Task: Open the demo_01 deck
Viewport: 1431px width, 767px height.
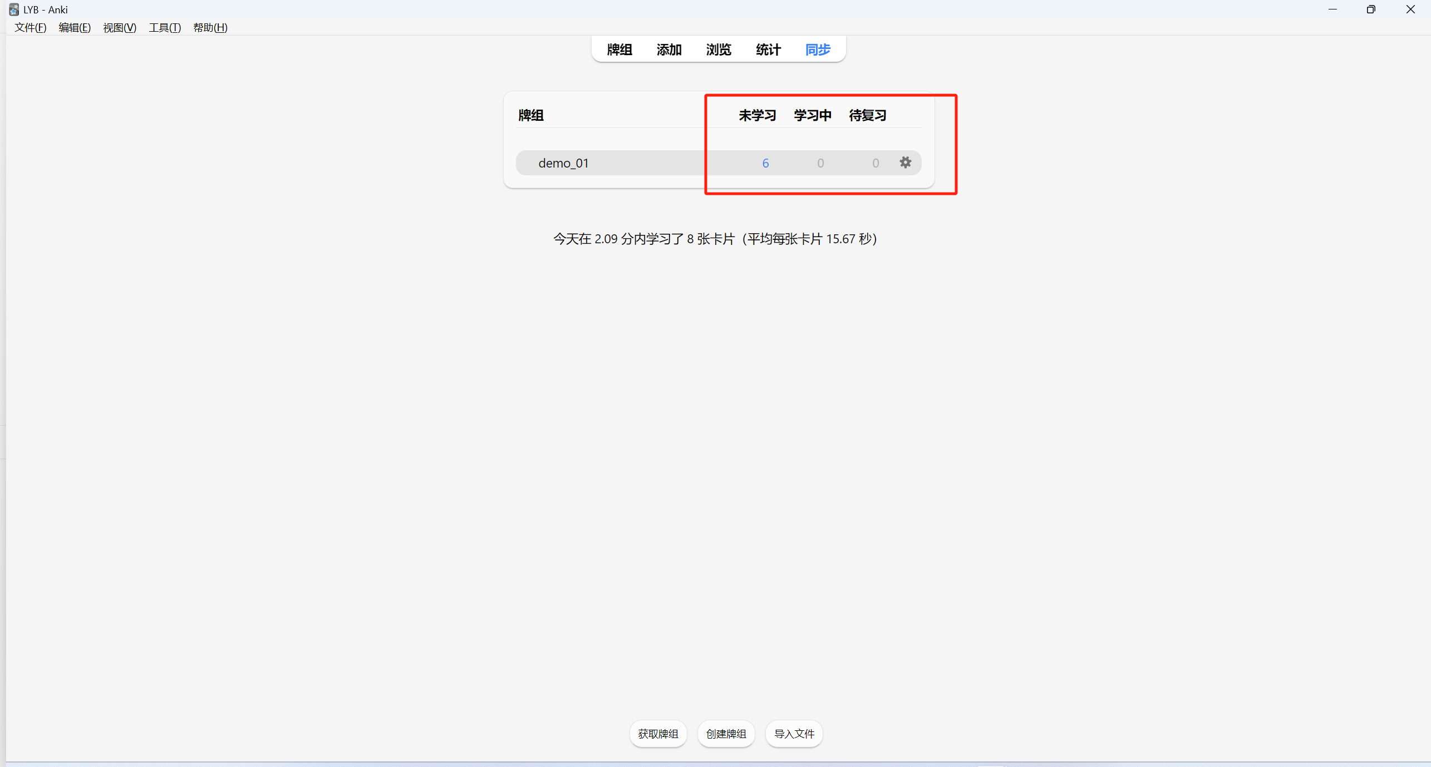Action: click(563, 163)
